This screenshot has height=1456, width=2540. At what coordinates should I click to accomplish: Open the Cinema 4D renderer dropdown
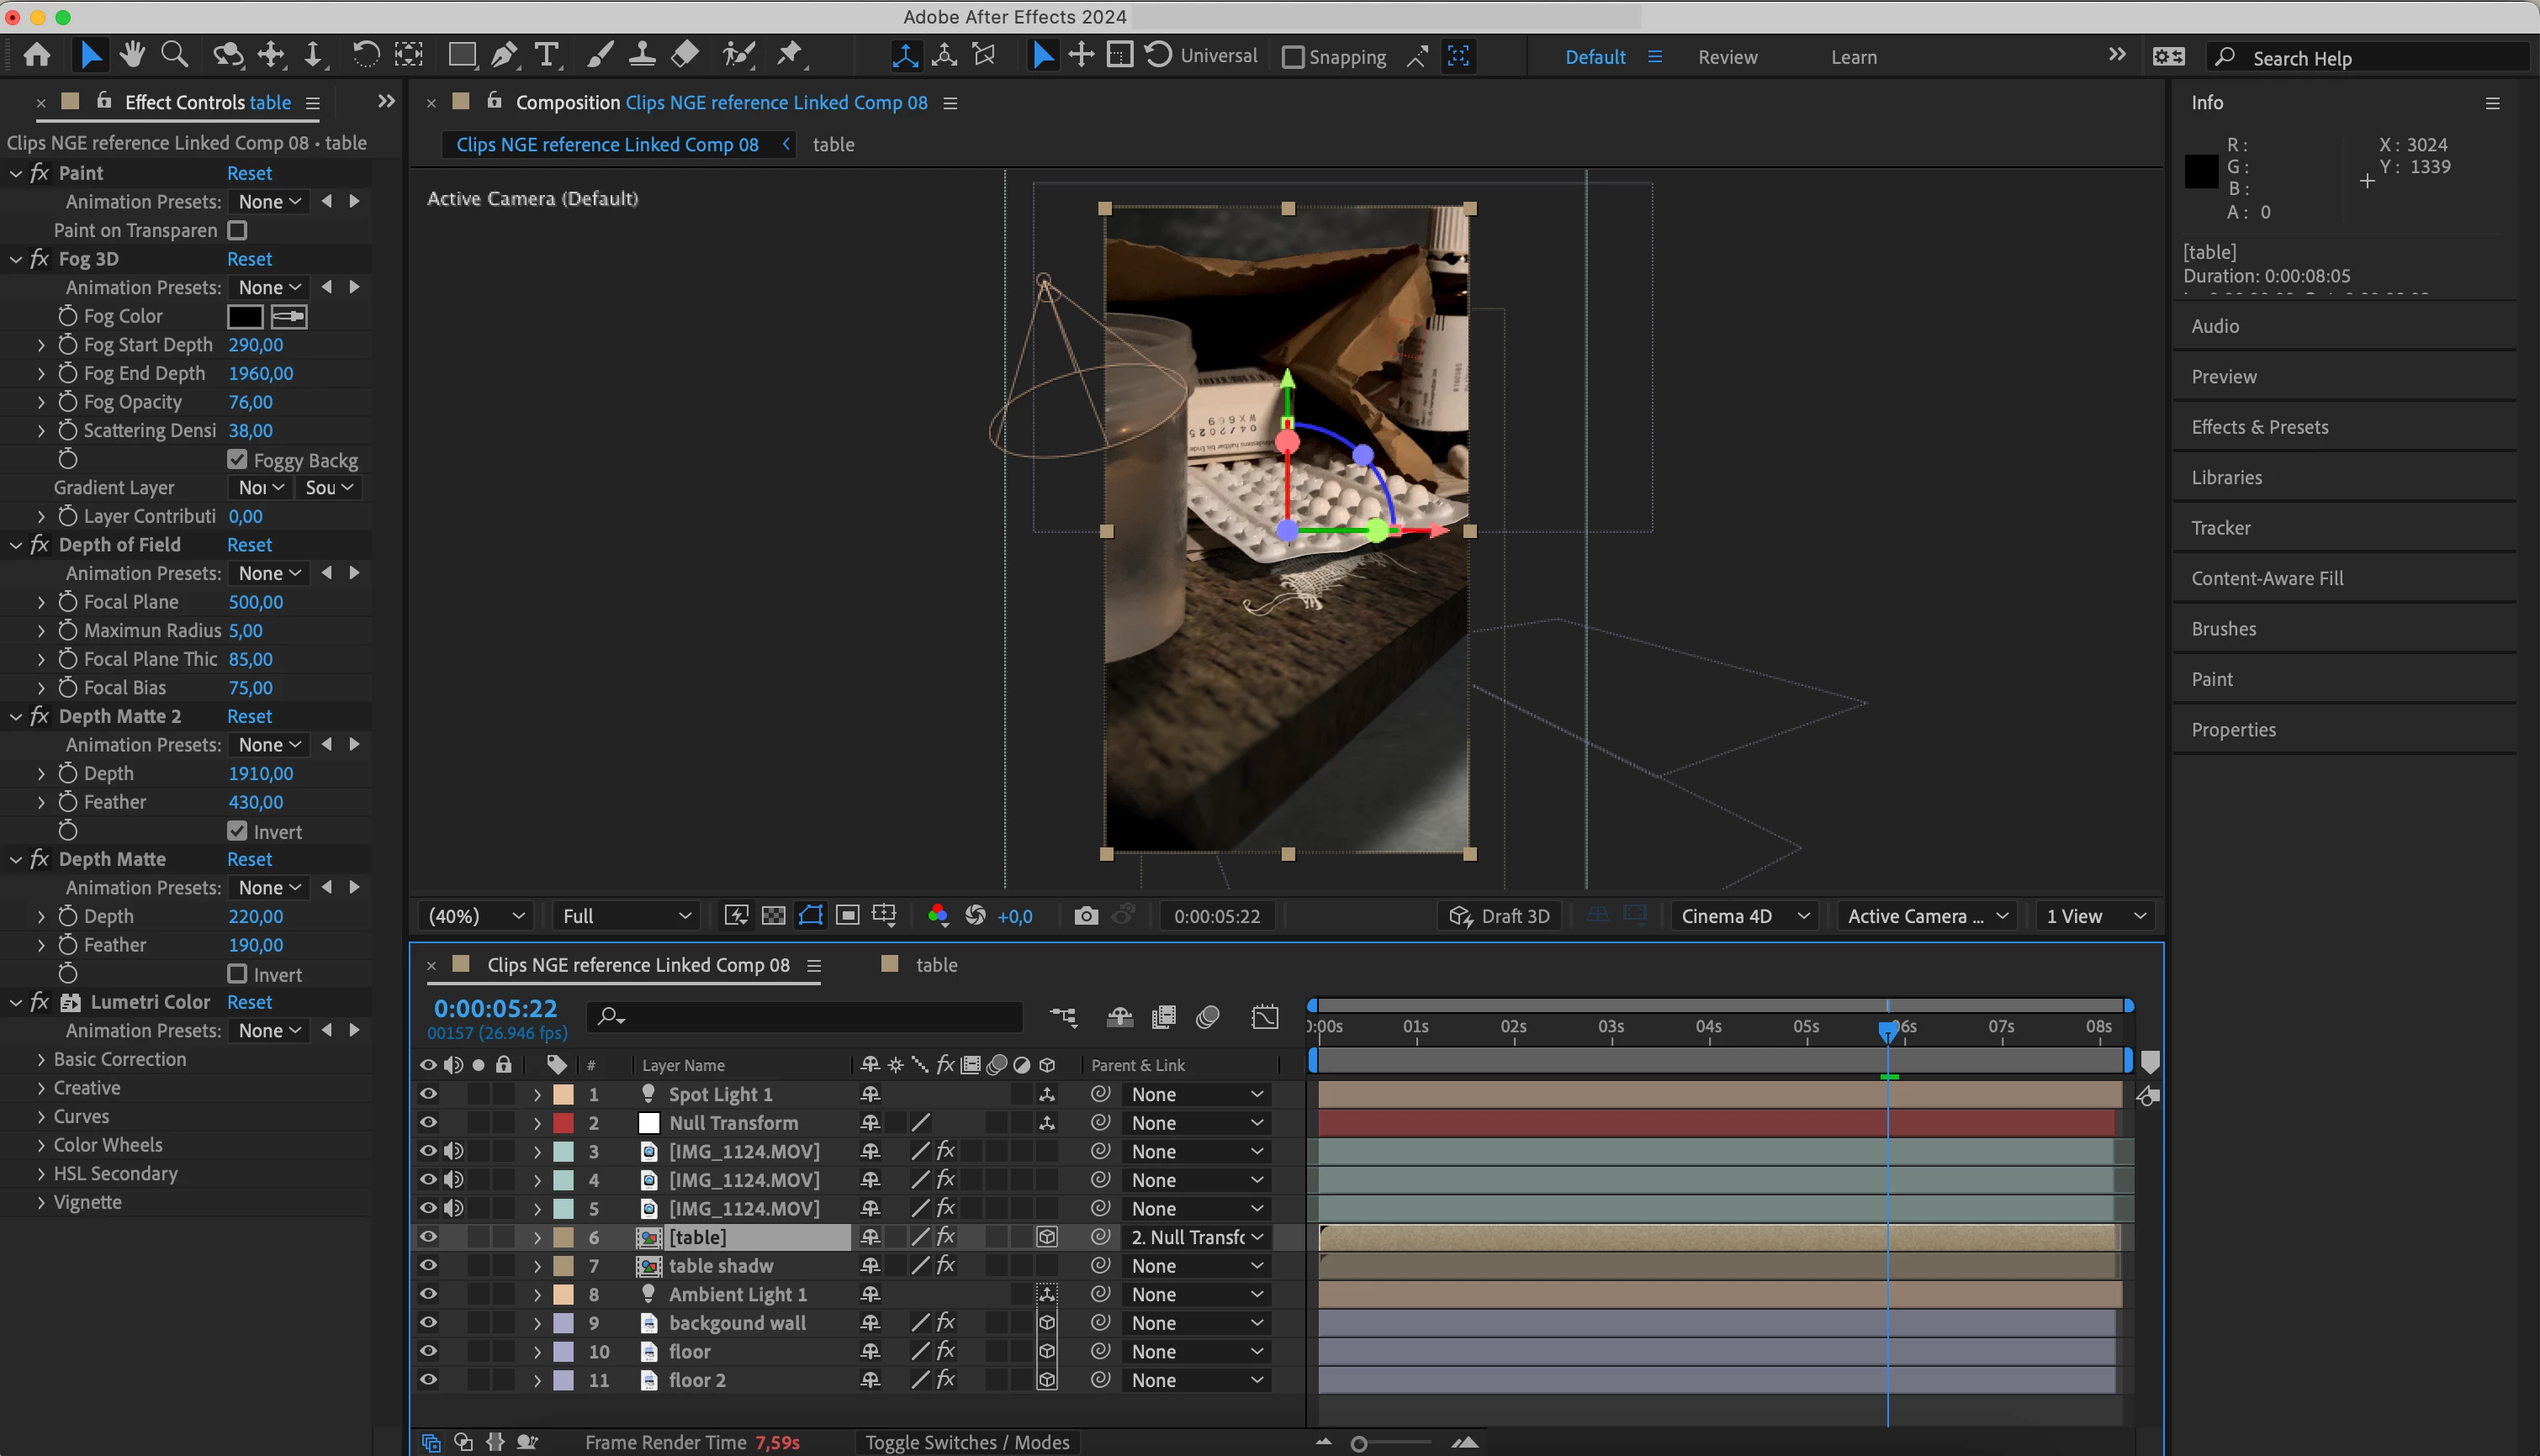click(x=1744, y=916)
